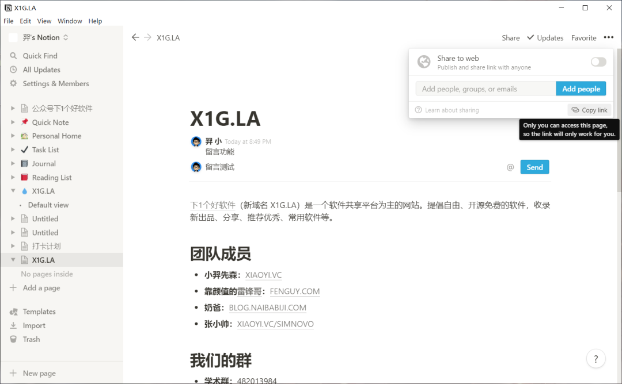
Task: Click the notebook icon of Journal
Action: coord(25,163)
